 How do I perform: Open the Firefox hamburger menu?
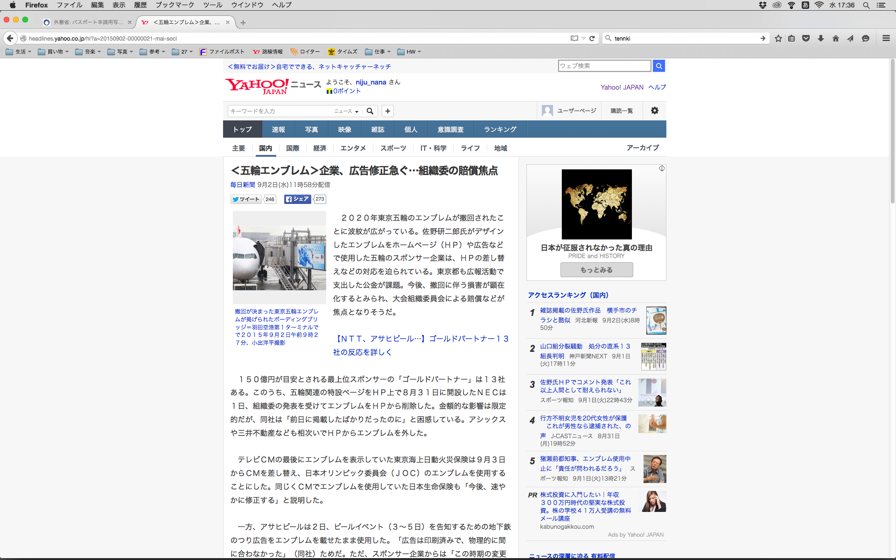[886, 38]
